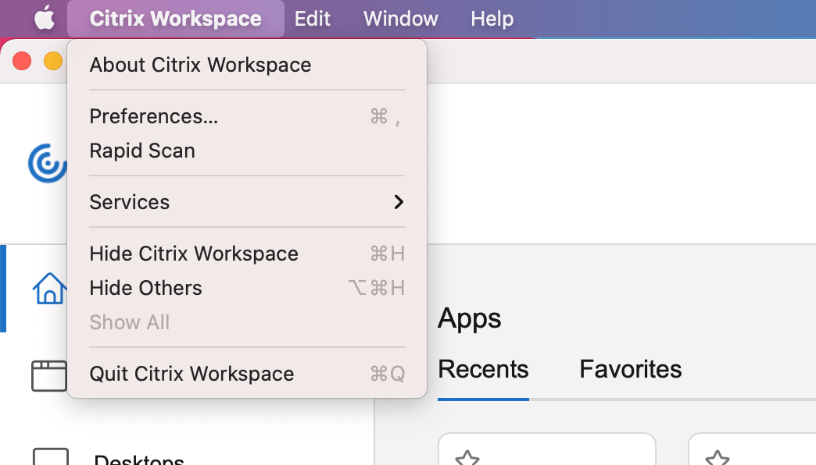
Task: Open the Window menu
Action: click(x=399, y=18)
